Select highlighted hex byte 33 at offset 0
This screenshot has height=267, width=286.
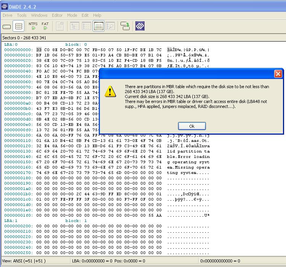pos(39,50)
